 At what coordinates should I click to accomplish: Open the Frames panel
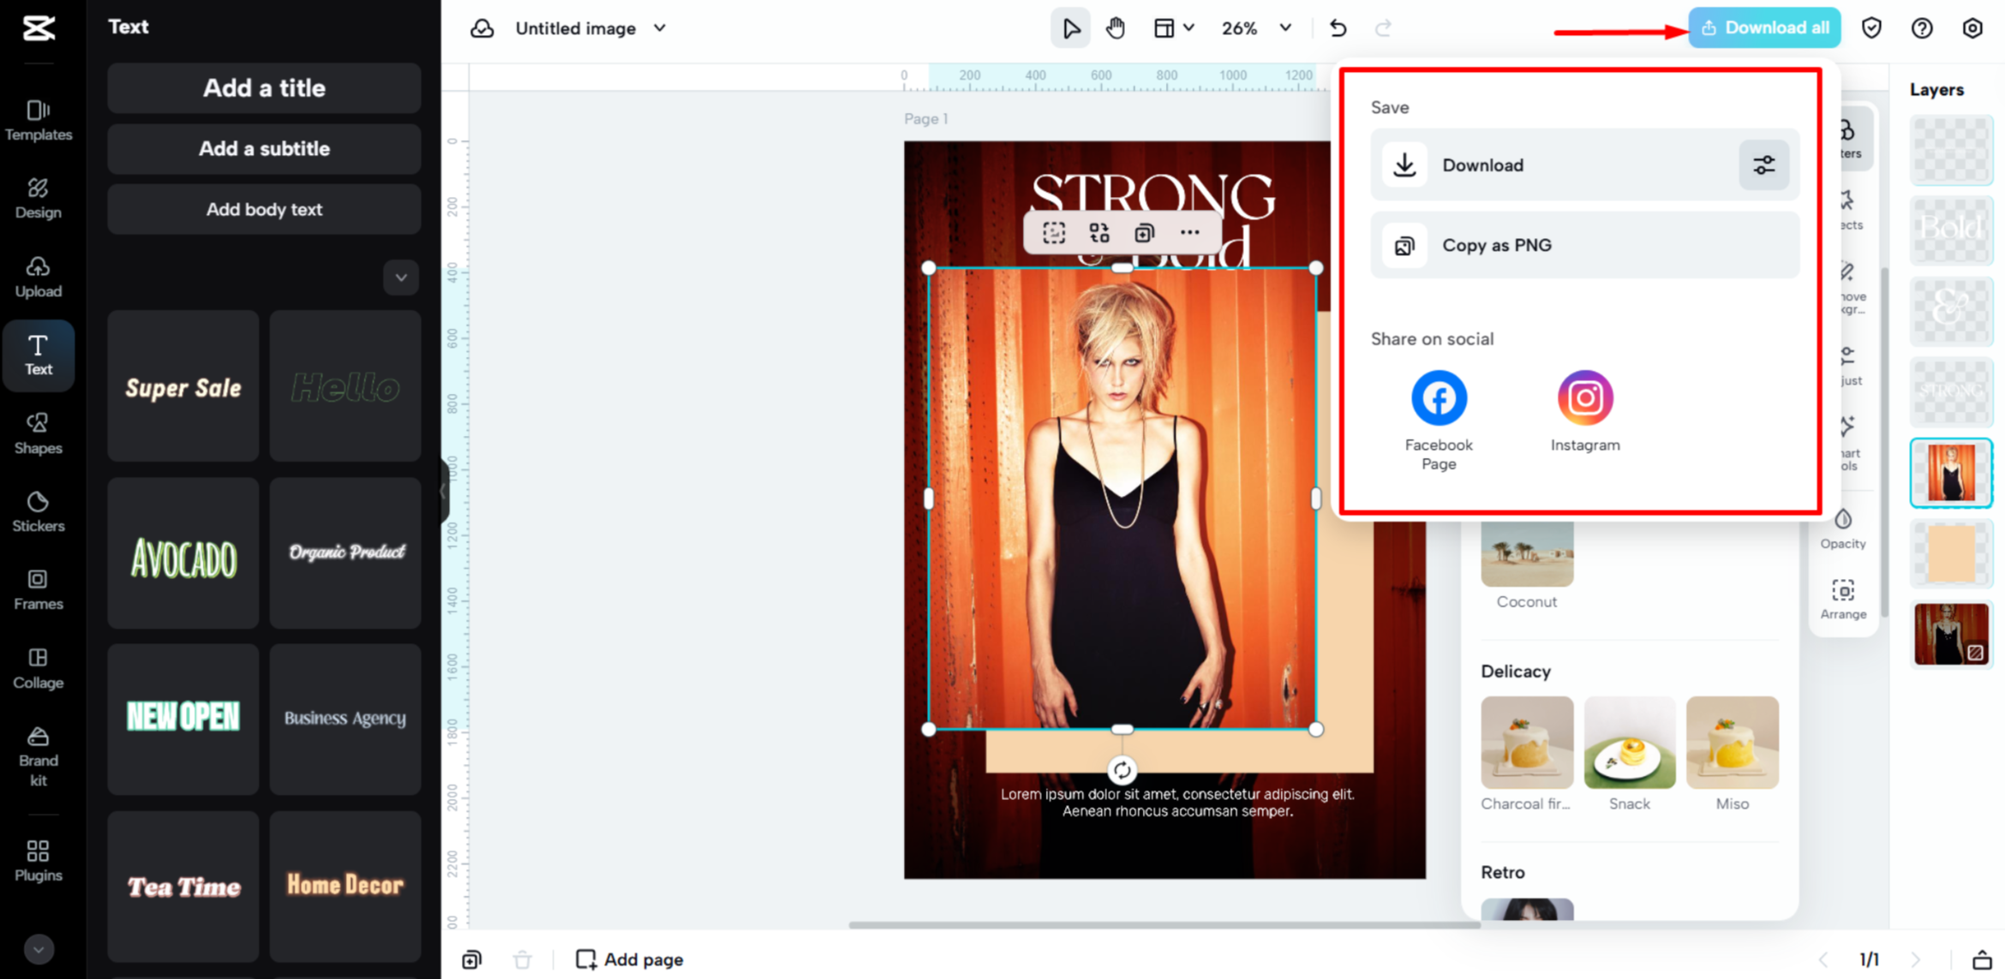click(38, 588)
